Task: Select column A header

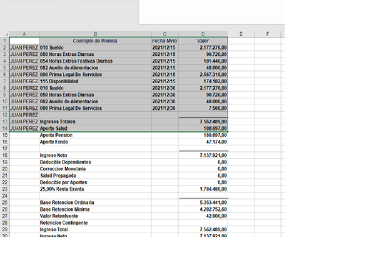Action: [24, 34]
